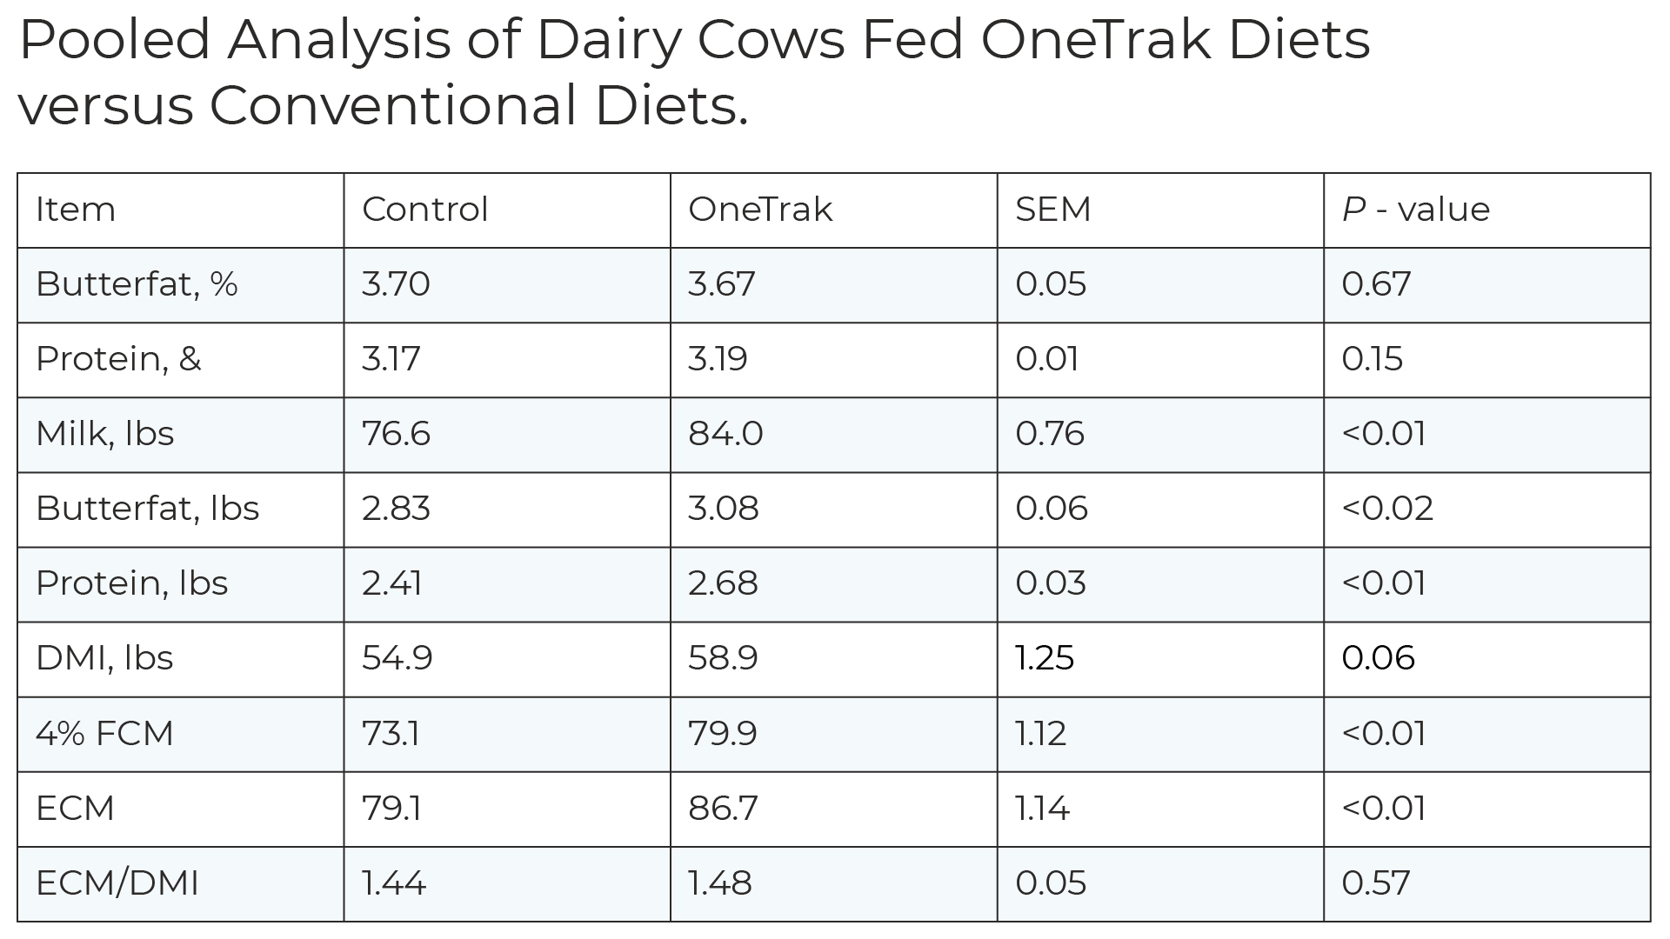
Task: Click the 'Milk, lbs' row label
Action: tap(105, 434)
